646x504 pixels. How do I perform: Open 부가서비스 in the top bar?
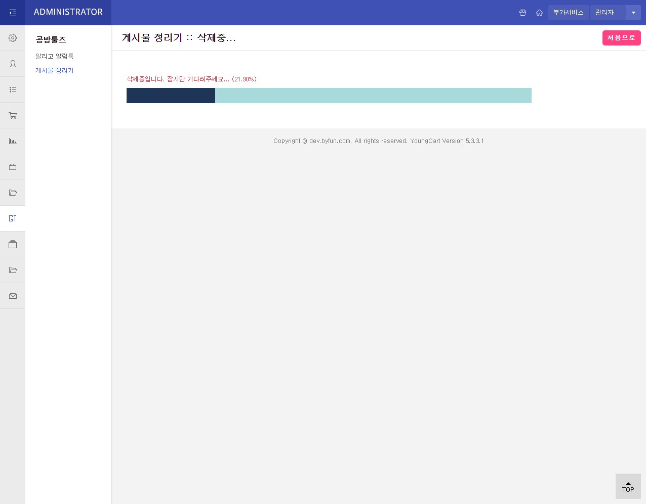point(568,13)
